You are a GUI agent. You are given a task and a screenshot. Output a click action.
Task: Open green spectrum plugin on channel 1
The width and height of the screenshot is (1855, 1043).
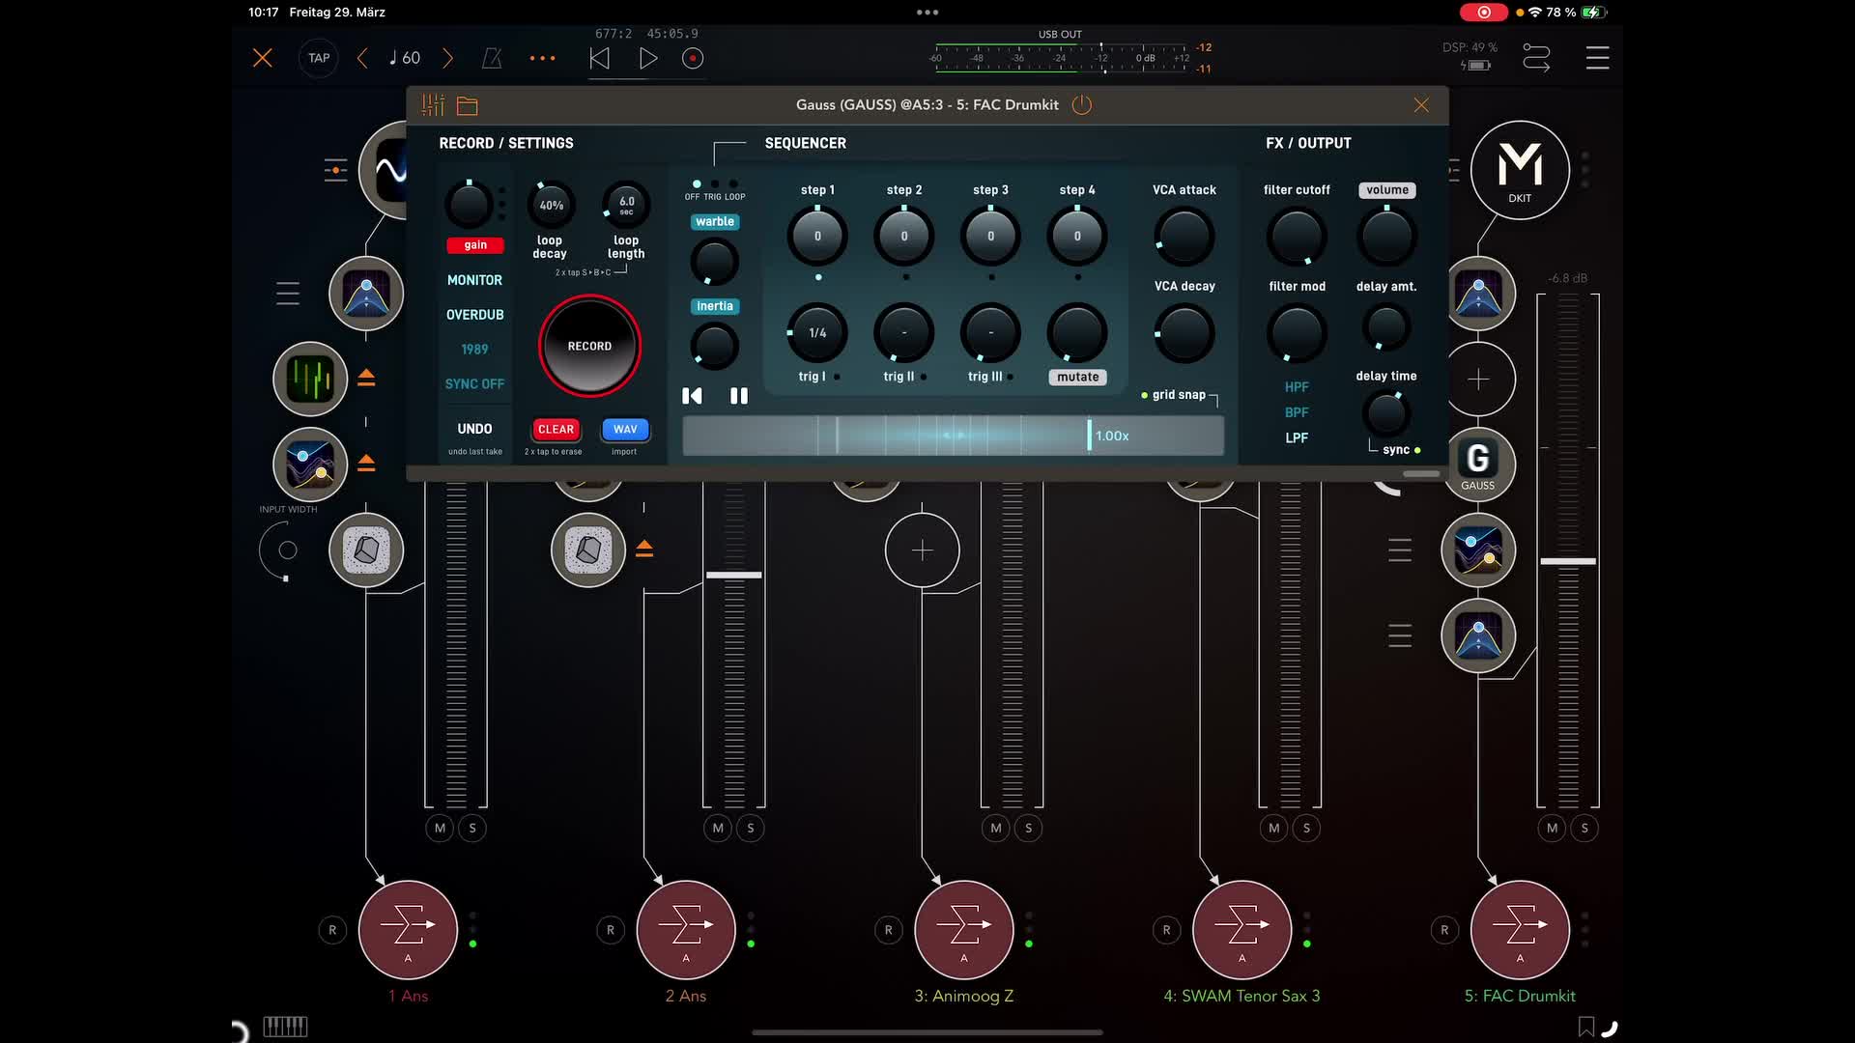click(x=310, y=379)
